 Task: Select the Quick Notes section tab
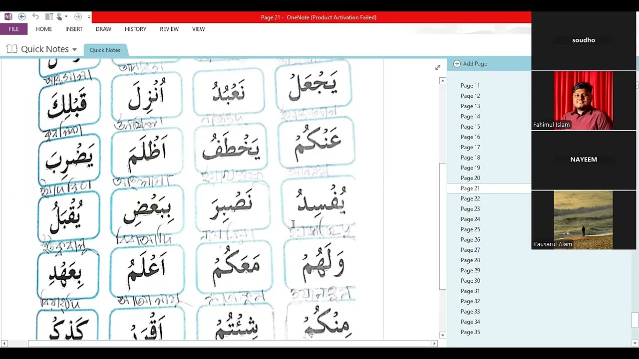[x=105, y=50]
